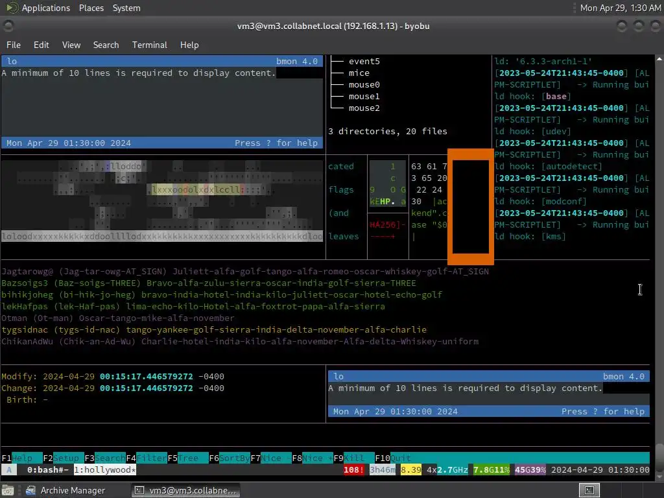The height and width of the screenshot is (498, 664).
Task: Click F2 Setup in the htop function bar
Action: pyautogui.click(x=63, y=458)
